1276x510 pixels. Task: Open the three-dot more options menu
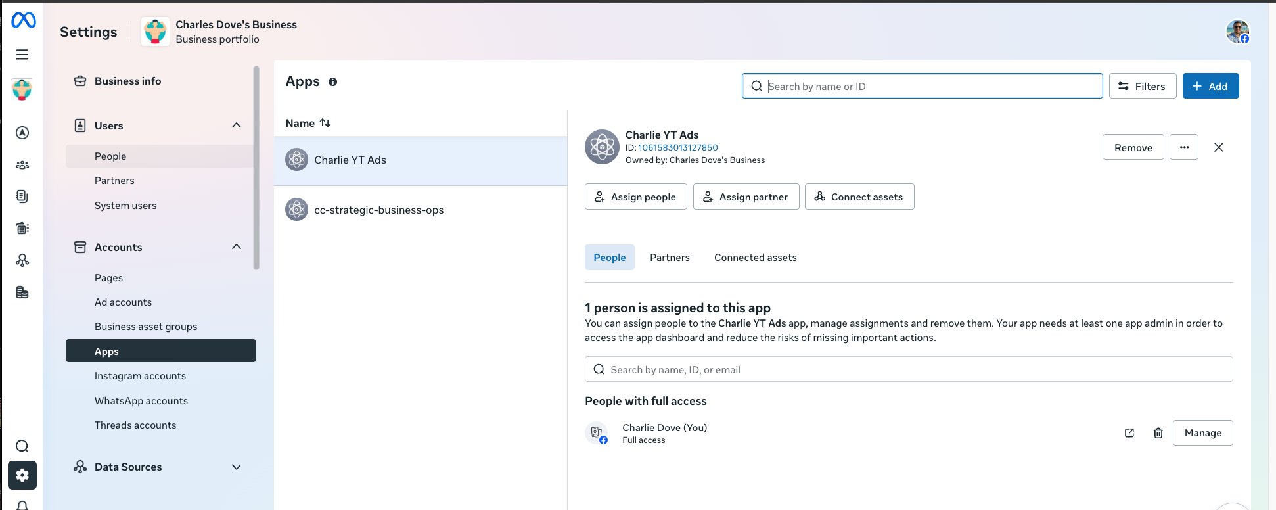[x=1184, y=147]
